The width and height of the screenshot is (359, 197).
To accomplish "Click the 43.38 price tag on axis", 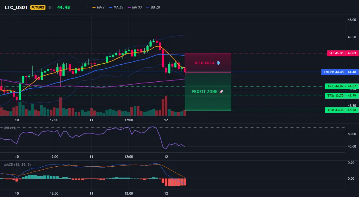I will click(x=352, y=110).
